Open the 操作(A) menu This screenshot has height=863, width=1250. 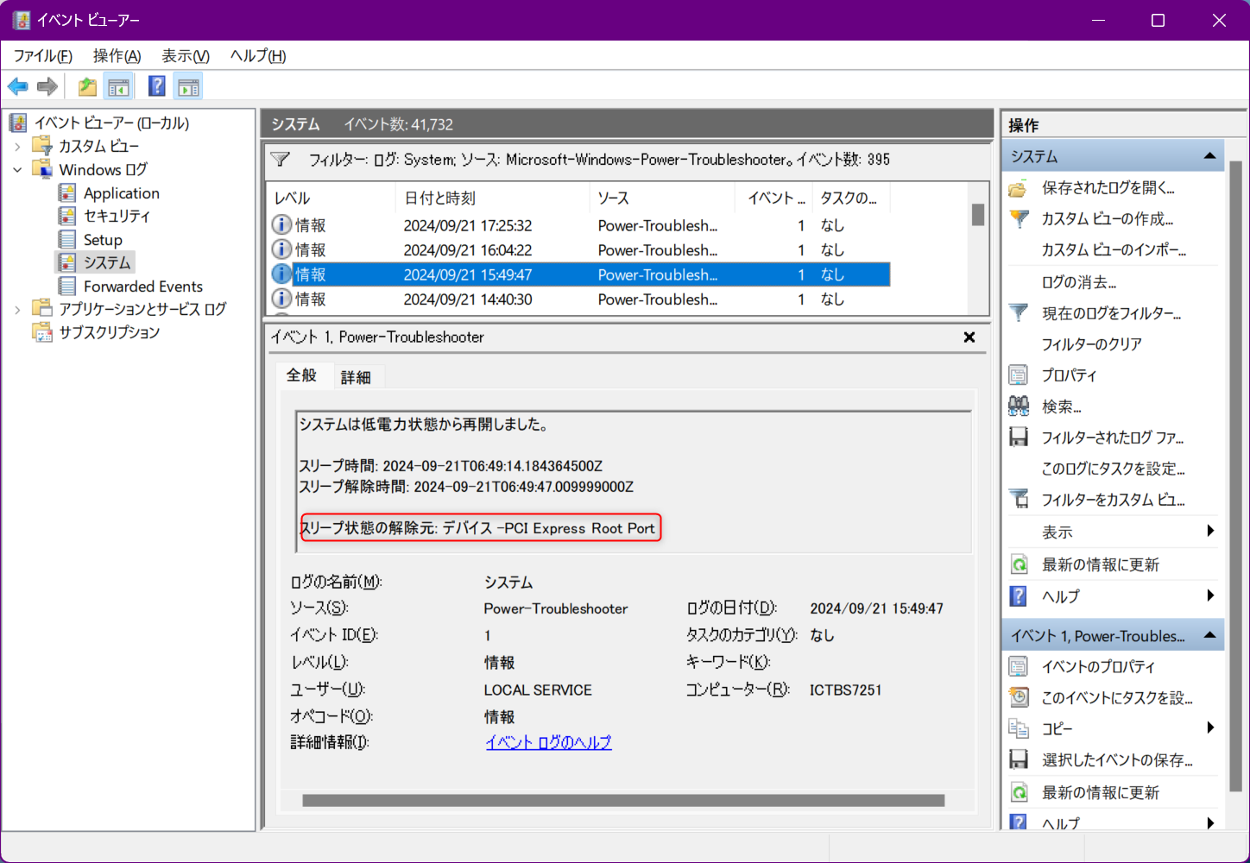coord(117,56)
